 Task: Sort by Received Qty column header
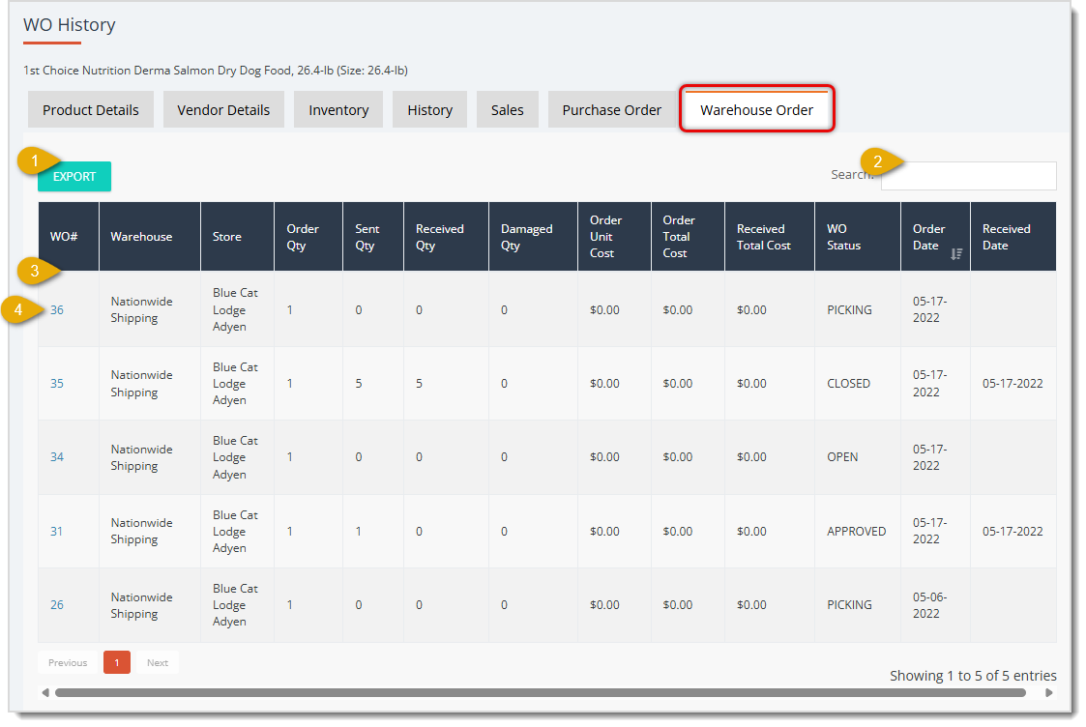click(446, 236)
